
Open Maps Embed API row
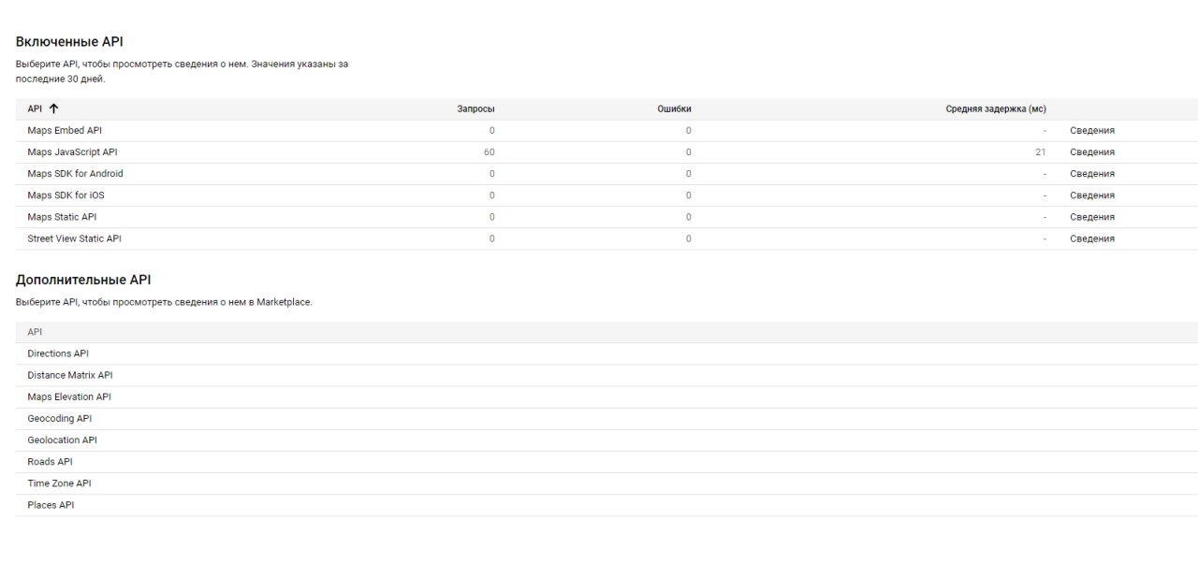click(606, 131)
